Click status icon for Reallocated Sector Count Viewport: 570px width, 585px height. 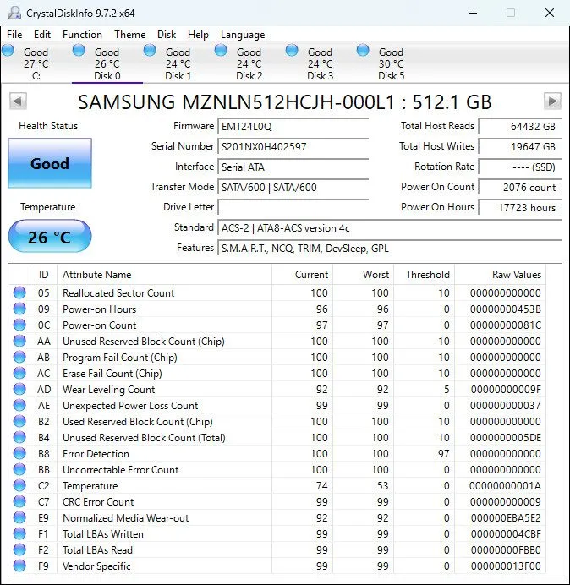(x=19, y=292)
